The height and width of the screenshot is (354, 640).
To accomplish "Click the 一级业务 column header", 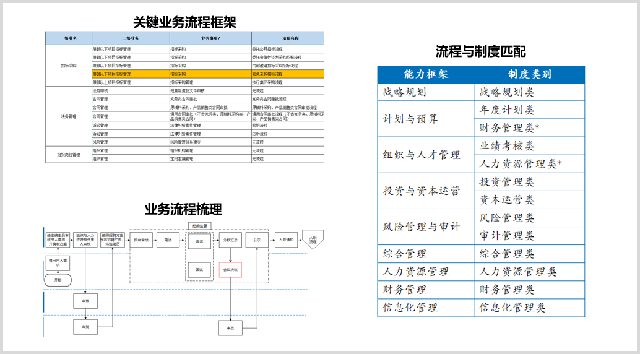I will (69, 38).
